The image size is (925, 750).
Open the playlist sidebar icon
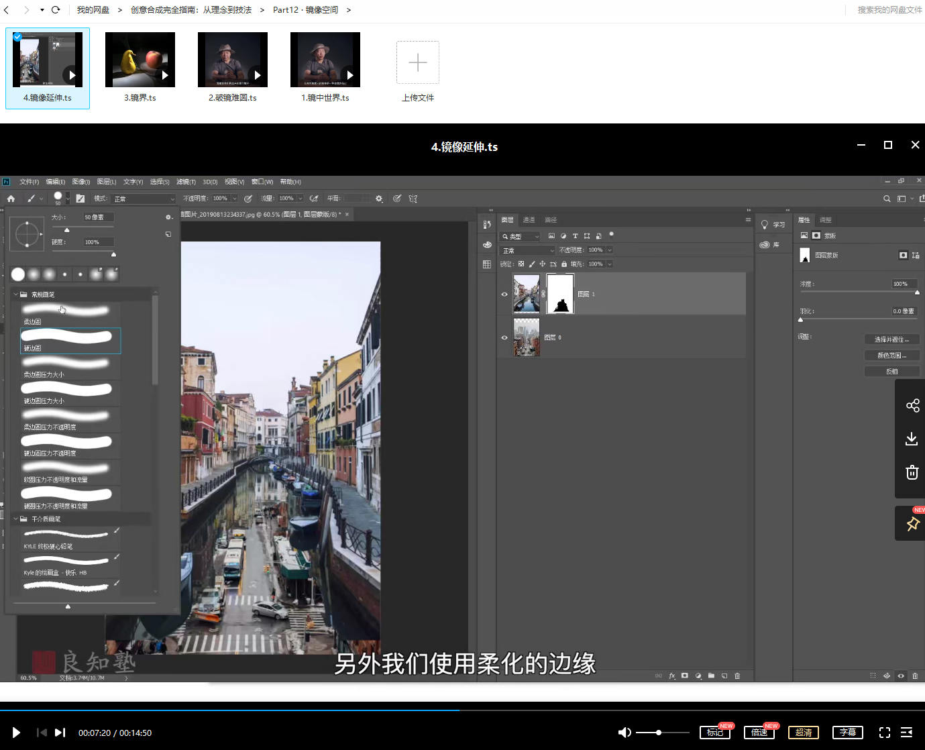907,733
